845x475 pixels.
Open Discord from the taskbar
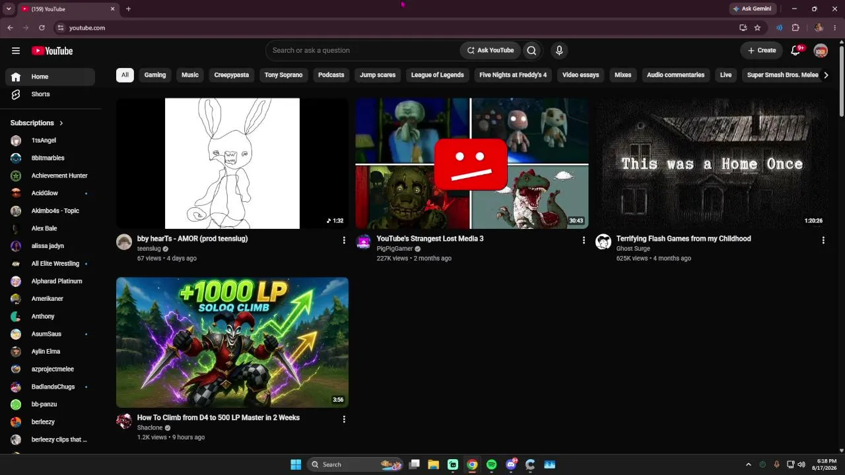pos(511,464)
